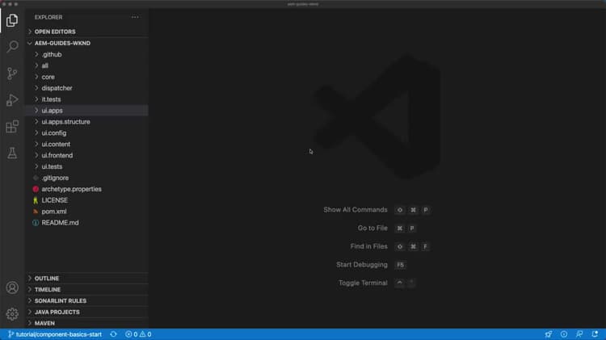Expand the Open Editors section
Image resolution: width=606 pixels, height=340 pixels.
click(x=86, y=31)
